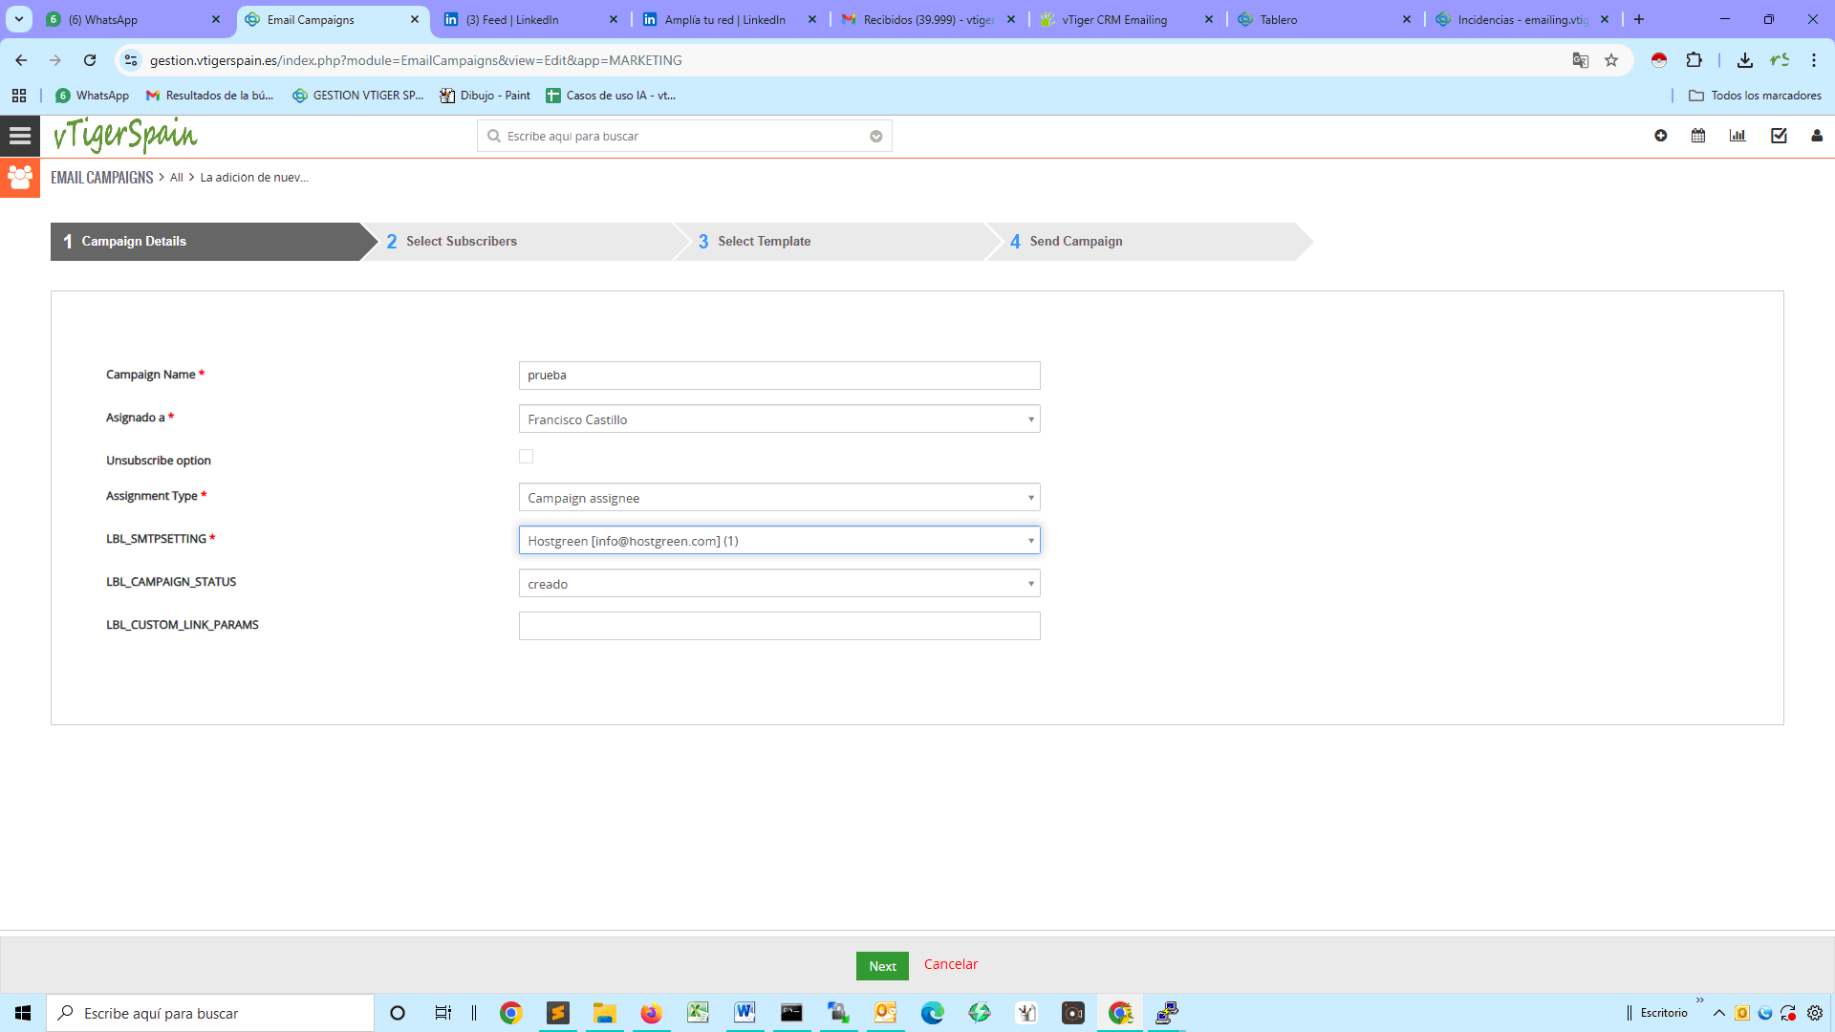
Task: Open the user profile icon
Action: click(1815, 136)
